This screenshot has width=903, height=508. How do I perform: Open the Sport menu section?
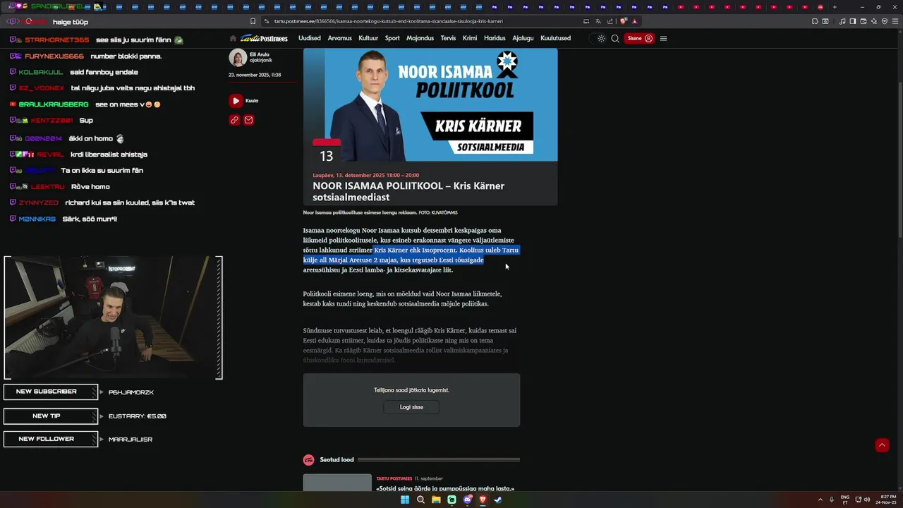click(392, 38)
